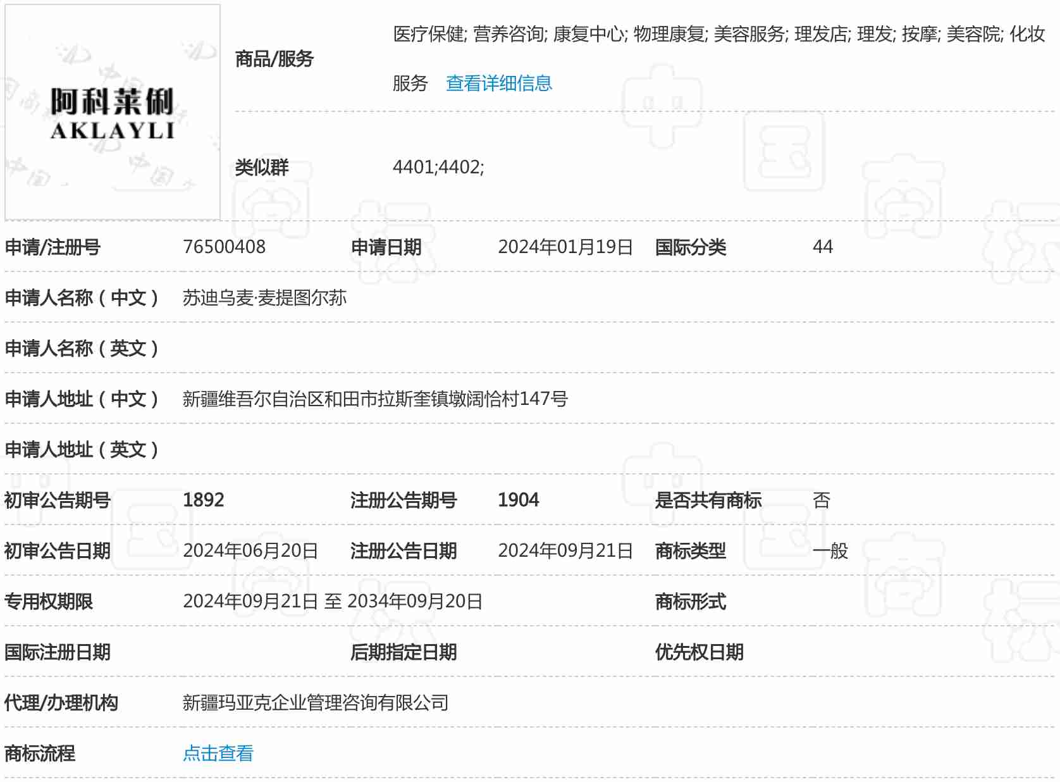Click the agency name 新疆玛亚克企业管理咨询有限公司
The image size is (1060, 782).
315,702
